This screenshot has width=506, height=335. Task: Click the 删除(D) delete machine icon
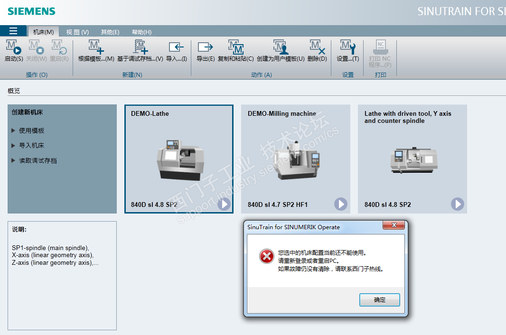tap(317, 47)
